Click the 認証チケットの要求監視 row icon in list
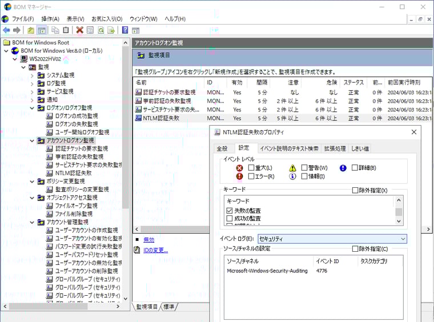434x322 pixels. pyautogui.click(x=138, y=92)
